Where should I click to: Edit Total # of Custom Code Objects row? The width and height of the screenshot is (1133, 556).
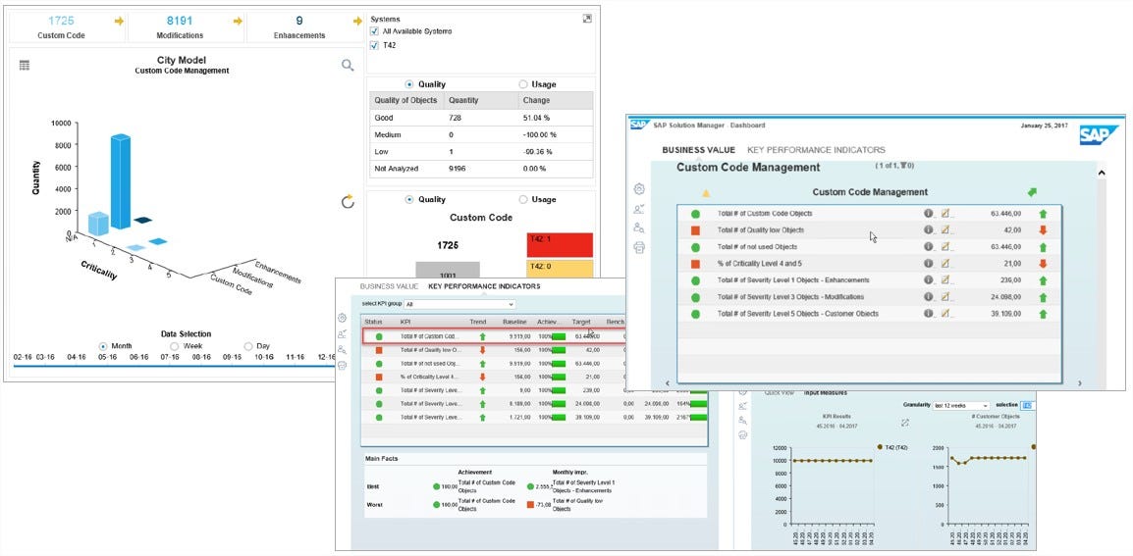[945, 214]
